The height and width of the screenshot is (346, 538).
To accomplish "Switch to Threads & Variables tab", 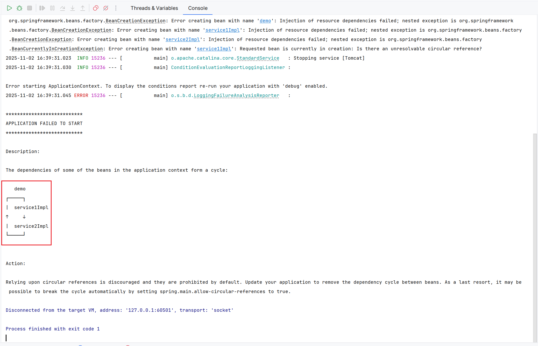I will coord(154,8).
